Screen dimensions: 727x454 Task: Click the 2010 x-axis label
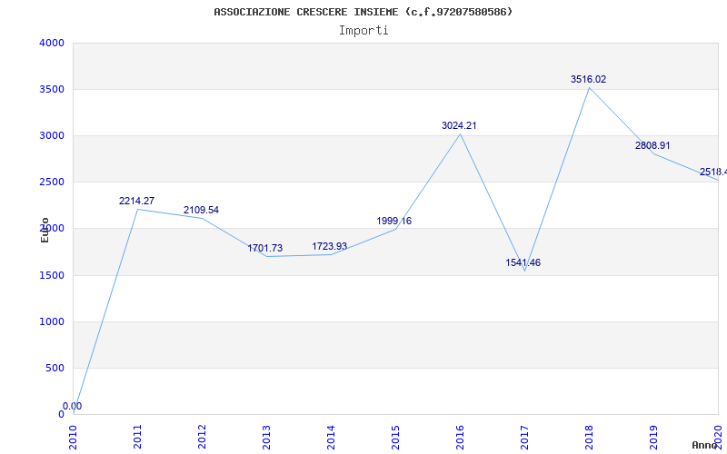coord(73,438)
